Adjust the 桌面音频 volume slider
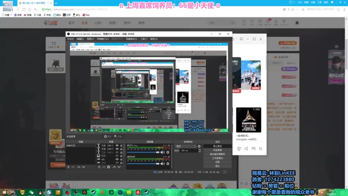This screenshot has width=348, height=196. [x=143, y=164]
